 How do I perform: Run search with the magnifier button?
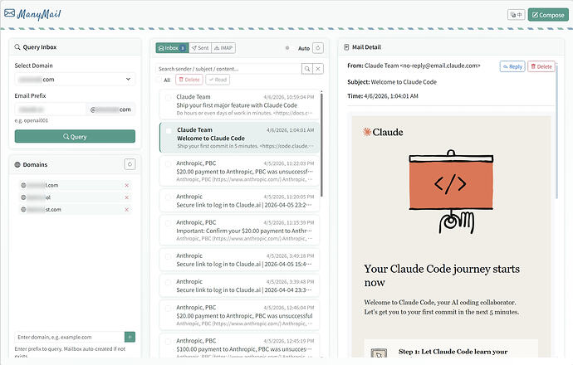pyautogui.click(x=307, y=69)
